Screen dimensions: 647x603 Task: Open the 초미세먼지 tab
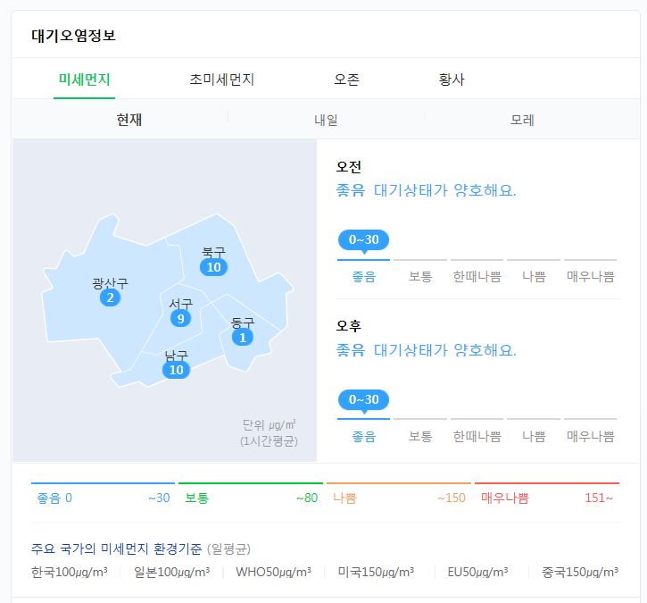222,80
